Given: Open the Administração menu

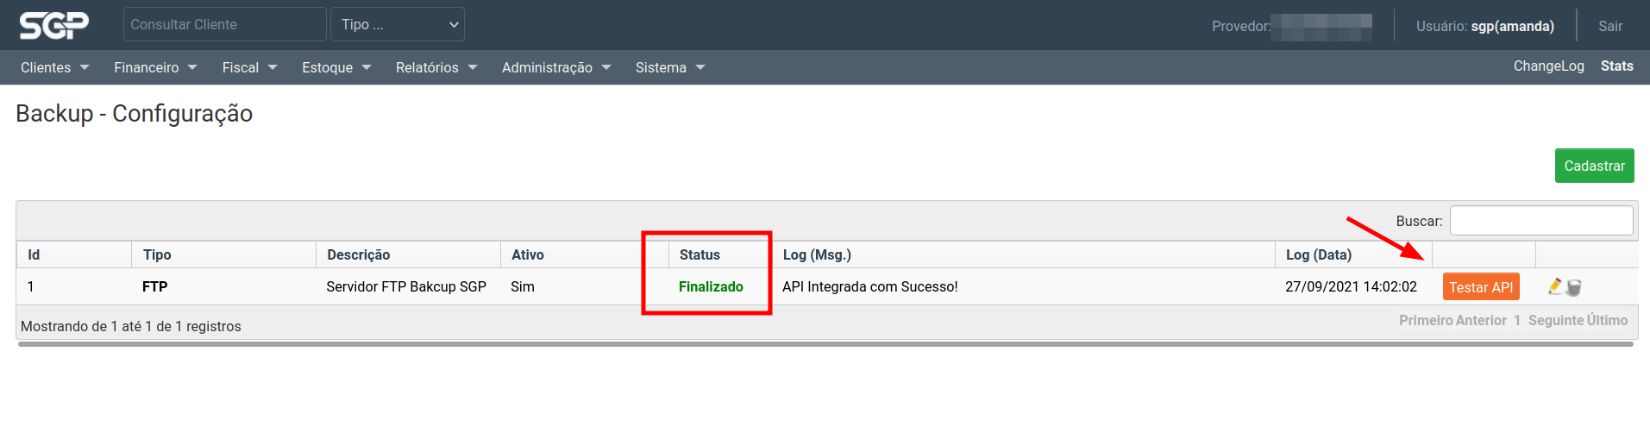Looking at the screenshot, I should 555,67.
